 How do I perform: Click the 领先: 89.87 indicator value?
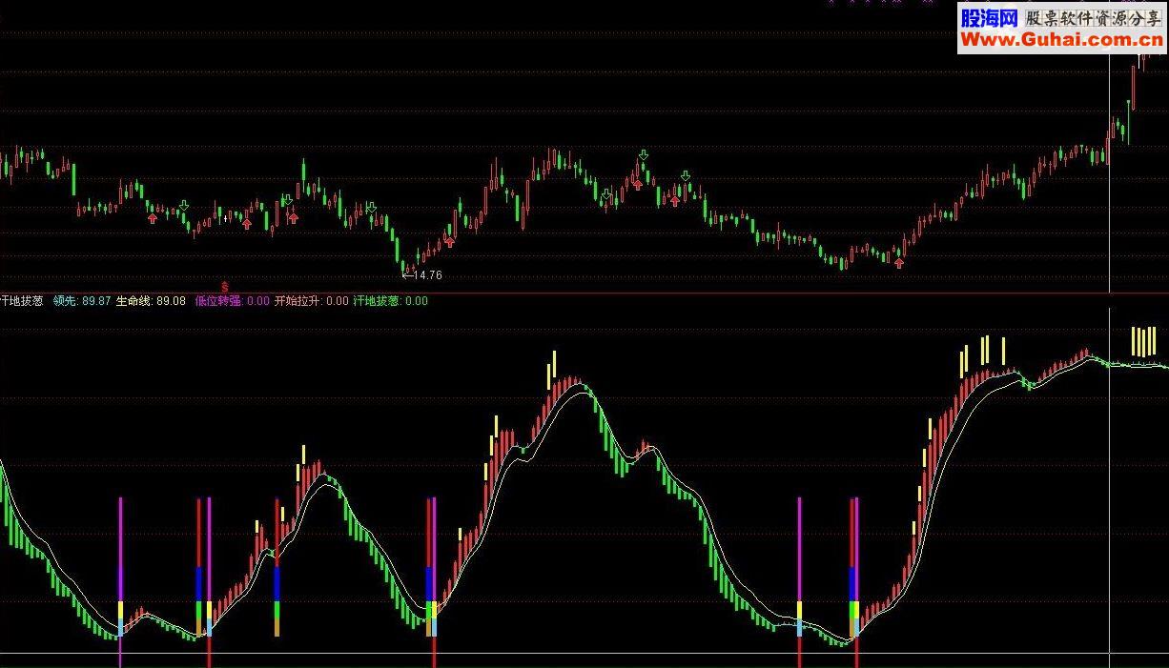click(82, 301)
